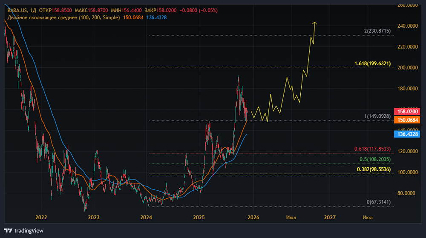Click the 180.0000 price axis label
Screen dimensions: 426x238
pyautogui.click(x=408, y=89)
